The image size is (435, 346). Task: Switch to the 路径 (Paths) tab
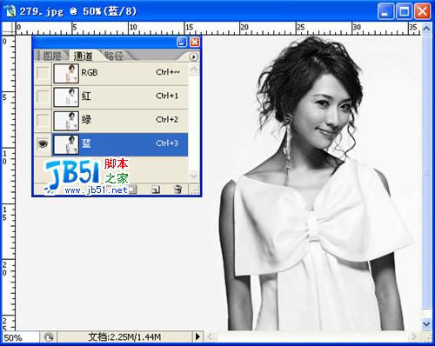click(114, 56)
